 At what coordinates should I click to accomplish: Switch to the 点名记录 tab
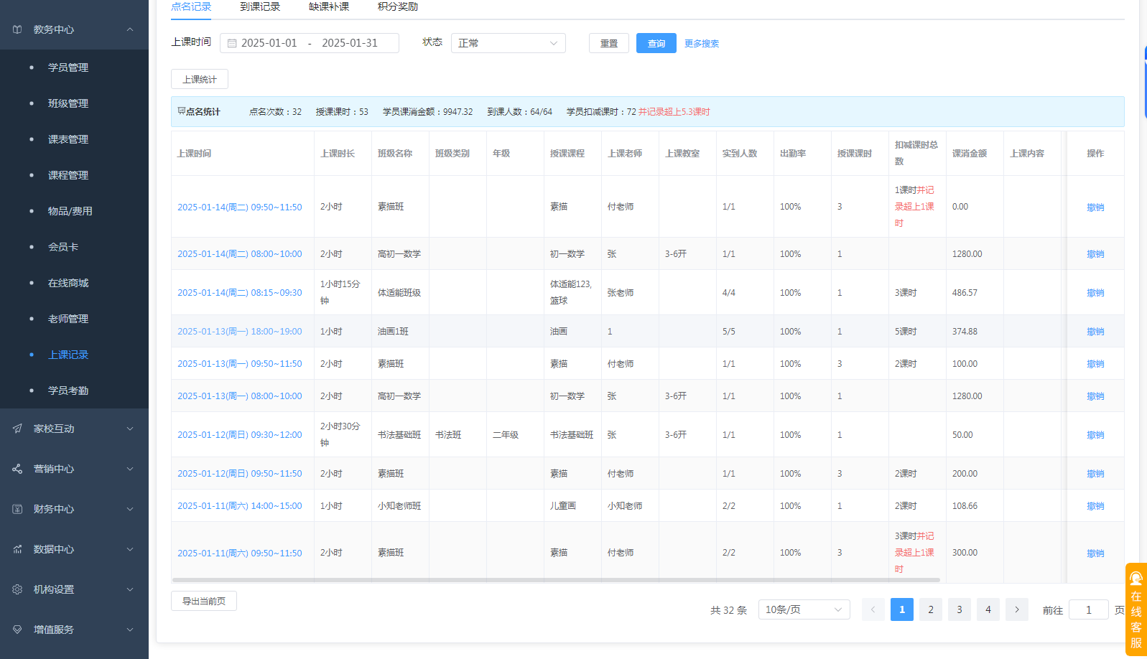[191, 6]
